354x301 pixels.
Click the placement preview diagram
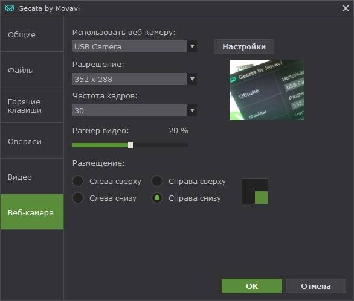[255, 191]
